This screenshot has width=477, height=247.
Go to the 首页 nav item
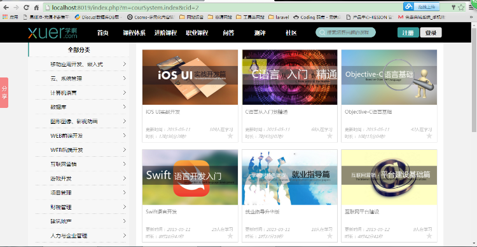coord(103,33)
